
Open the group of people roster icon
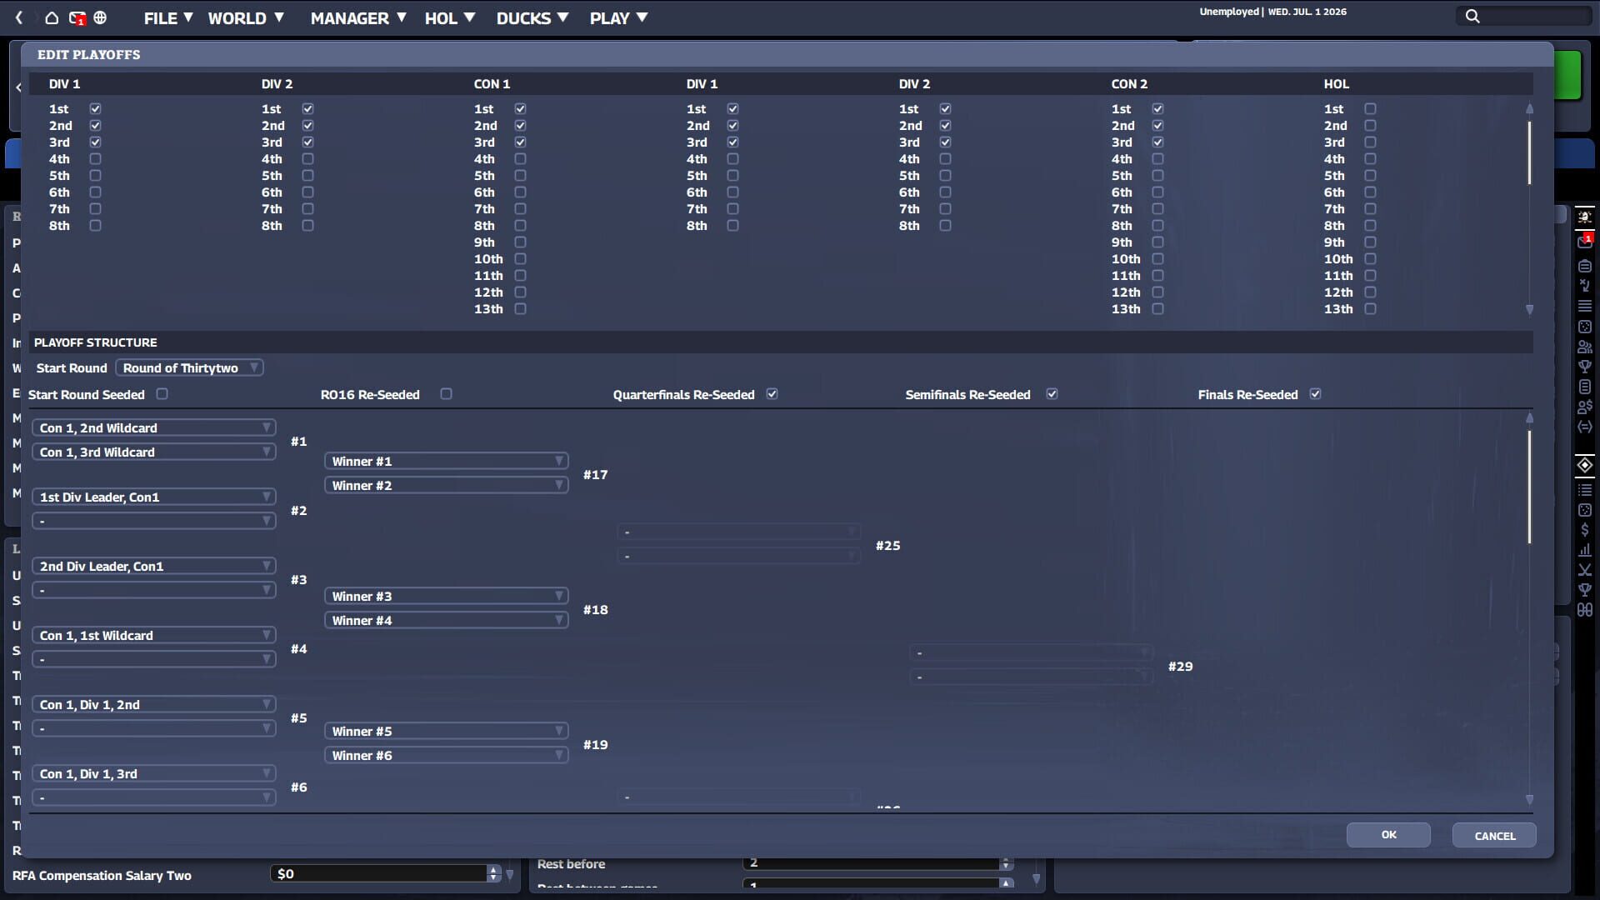(1585, 347)
